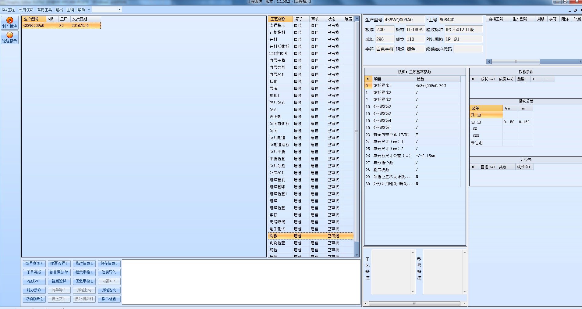This screenshot has height=309, width=582.
Task: Open the CAM工程 menu
Action: (8, 10)
